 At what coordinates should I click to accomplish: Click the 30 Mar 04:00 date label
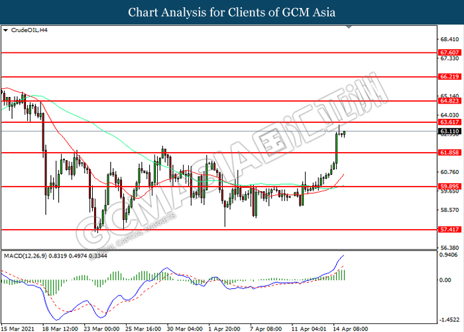[x=185, y=329]
